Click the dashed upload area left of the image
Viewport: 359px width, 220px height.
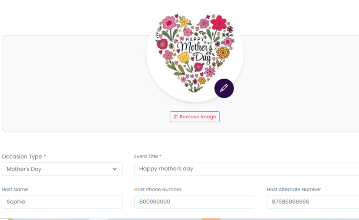coord(70,84)
